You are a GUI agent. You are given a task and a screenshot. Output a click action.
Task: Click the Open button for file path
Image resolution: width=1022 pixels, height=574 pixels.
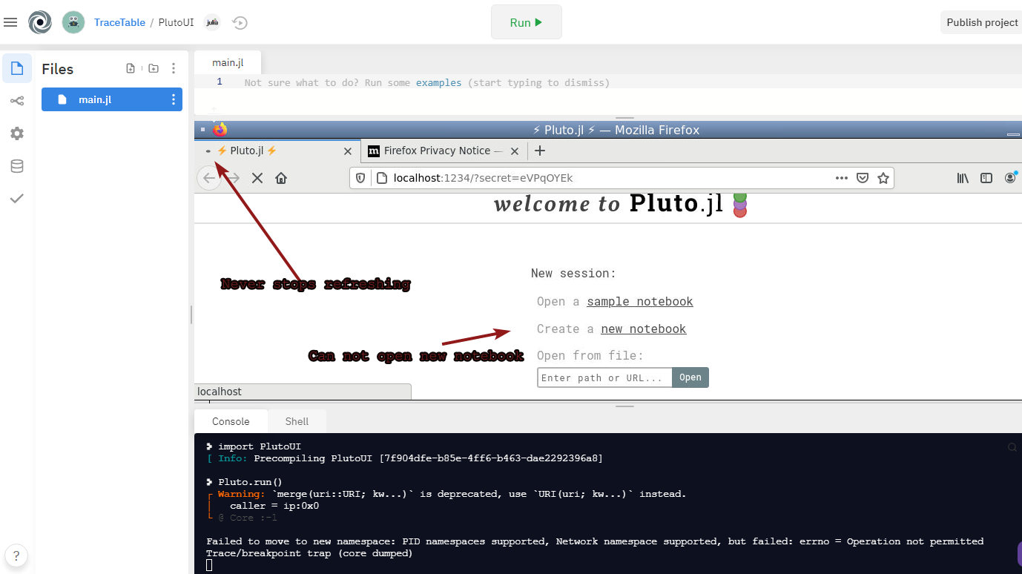(690, 377)
